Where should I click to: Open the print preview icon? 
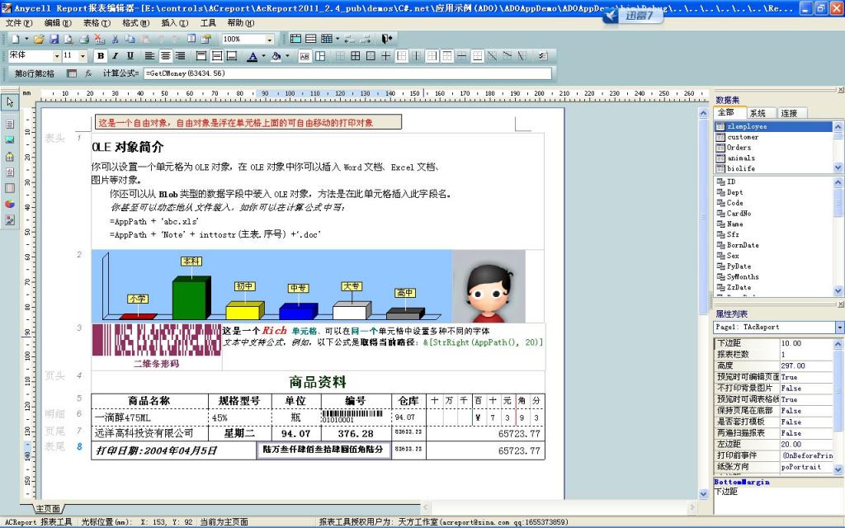click(x=68, y=38)
